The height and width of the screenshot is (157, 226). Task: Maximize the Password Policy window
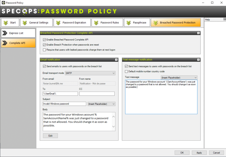(x=212, y=3)
